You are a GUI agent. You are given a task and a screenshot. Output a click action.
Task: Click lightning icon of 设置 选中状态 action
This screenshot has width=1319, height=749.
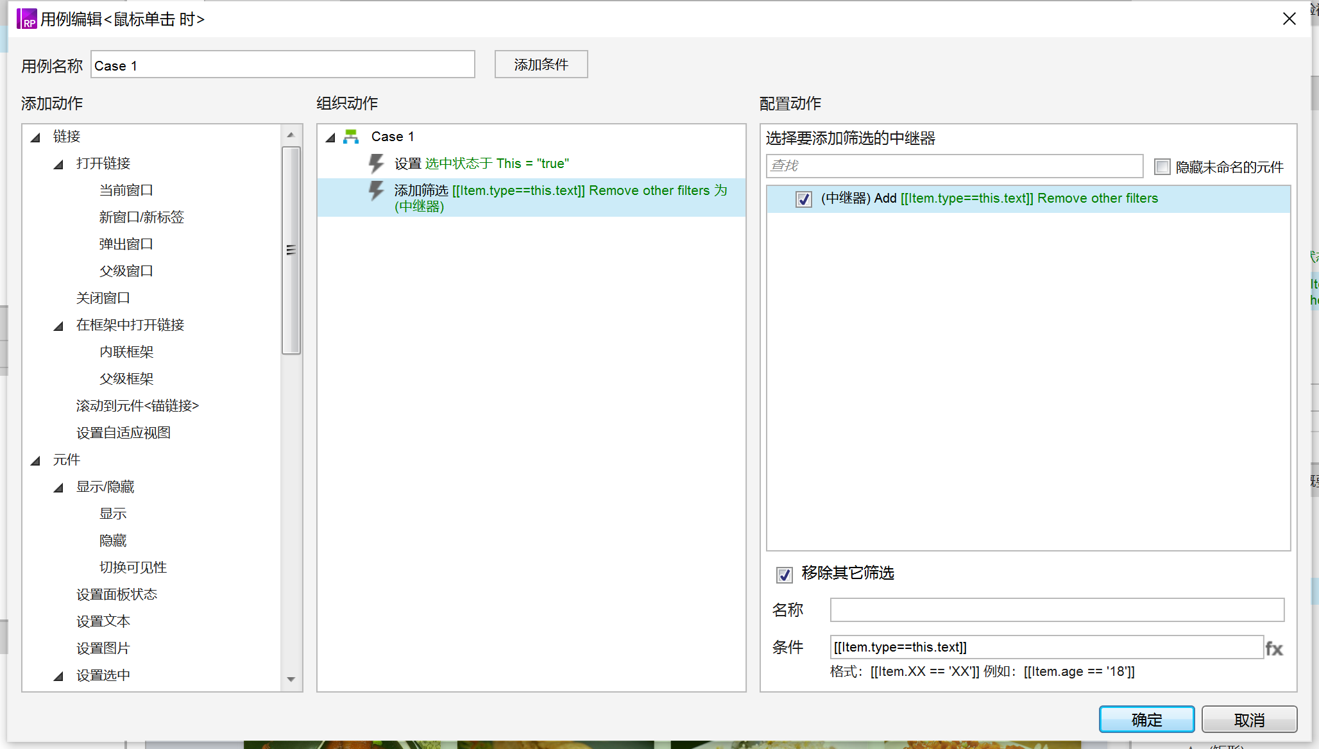coord(377,164)
